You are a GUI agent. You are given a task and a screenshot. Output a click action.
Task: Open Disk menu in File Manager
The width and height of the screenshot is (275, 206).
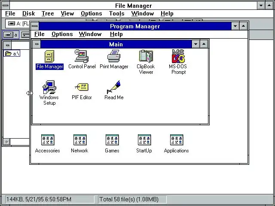(29, 13)
